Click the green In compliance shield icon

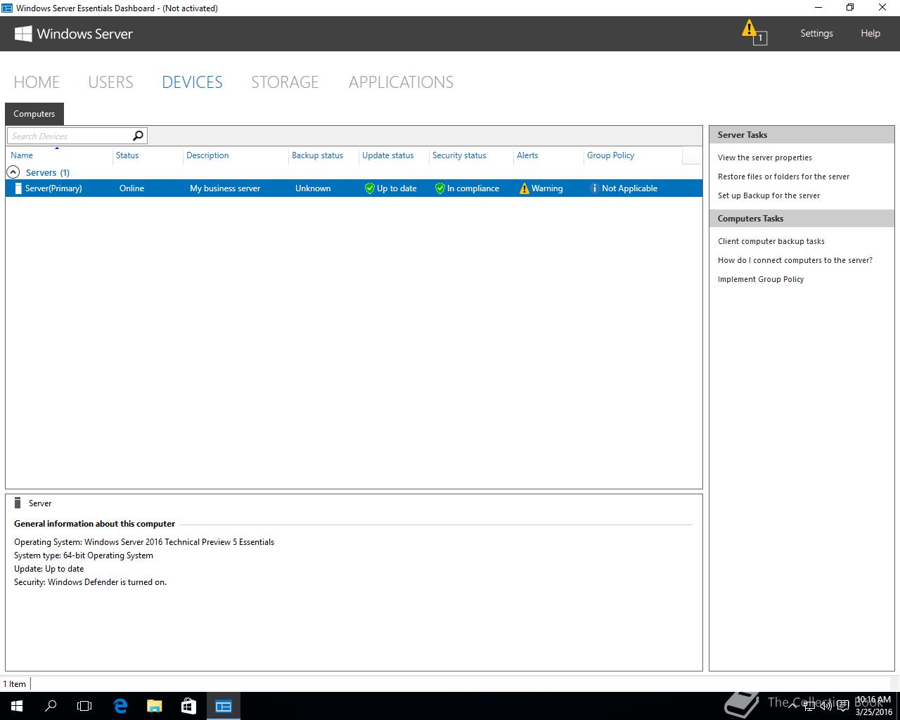(x=439, y=188)
